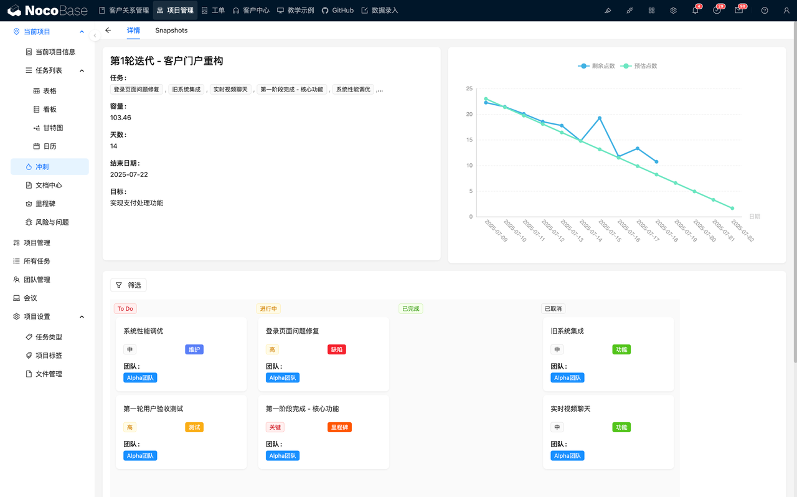Open the help question mark icon
Image resolution: width=797 pixels, height=497 pixels.
pyautogui.click(x=765, y=11)
